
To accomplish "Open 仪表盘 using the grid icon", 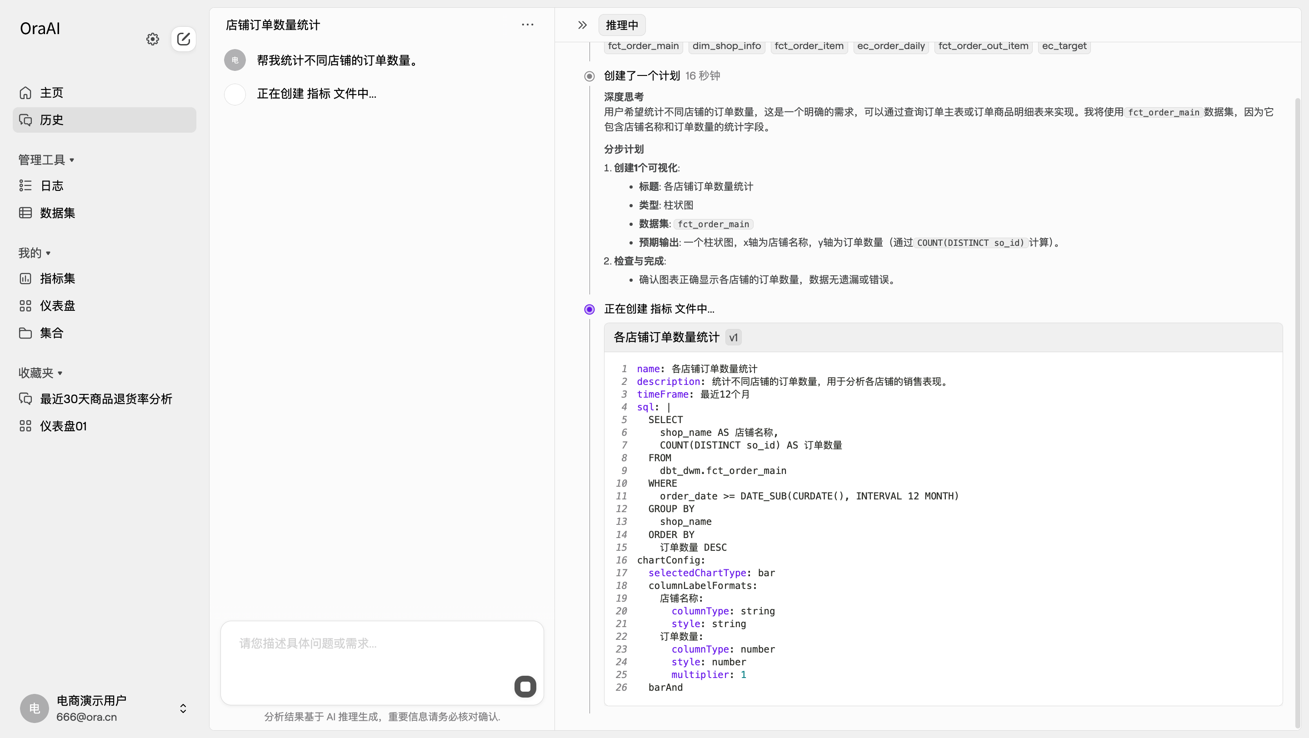I will [25, 305].
